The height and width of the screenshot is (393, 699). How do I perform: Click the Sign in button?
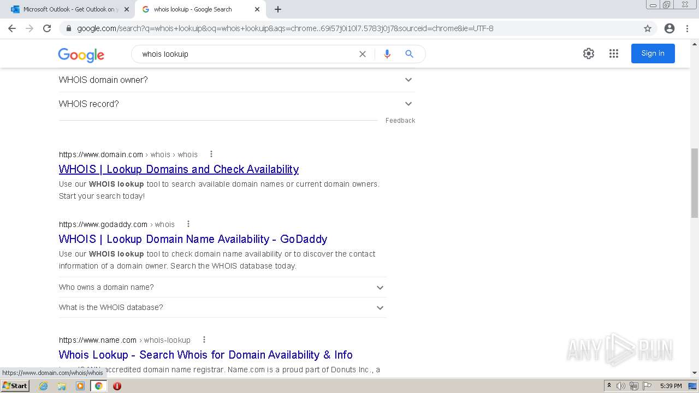pyautogui.click(x=653, y=53)
